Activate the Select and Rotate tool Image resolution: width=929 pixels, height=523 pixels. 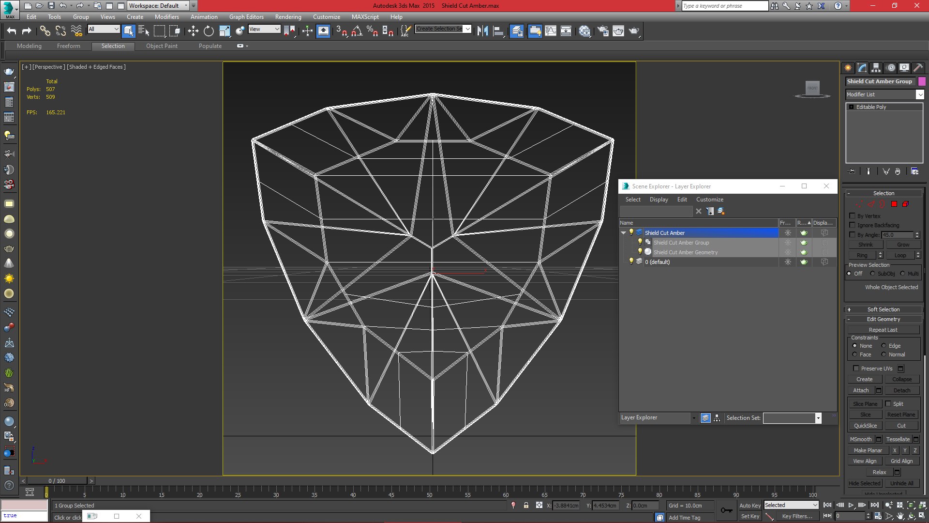209,31
